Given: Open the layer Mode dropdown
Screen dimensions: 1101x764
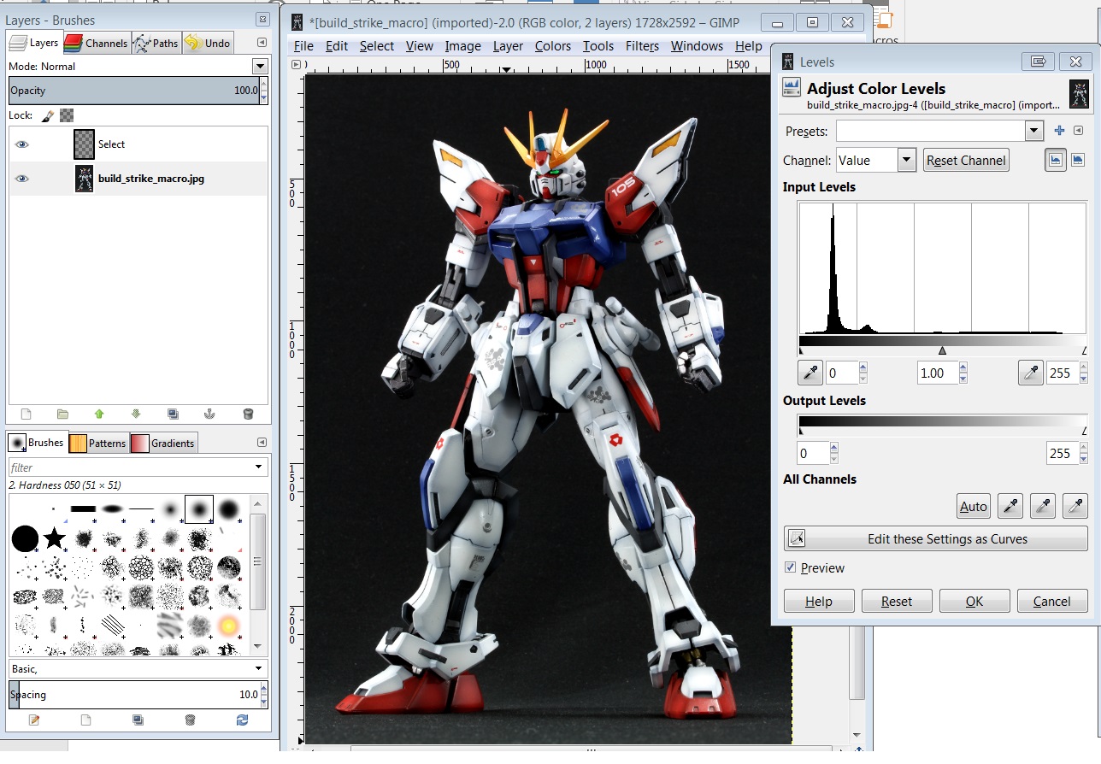Looking at the screenshot, I should pyautogui.click(x=260, y=66).
